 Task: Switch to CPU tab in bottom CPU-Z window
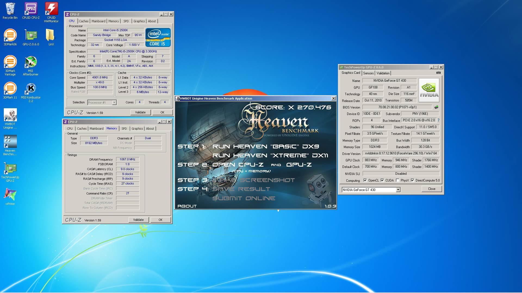70,129
